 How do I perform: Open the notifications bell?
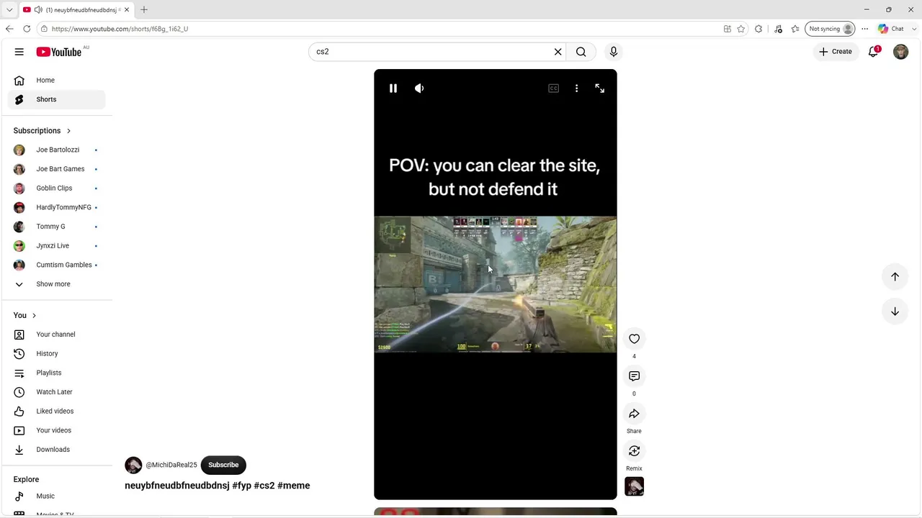click(873, 52)
